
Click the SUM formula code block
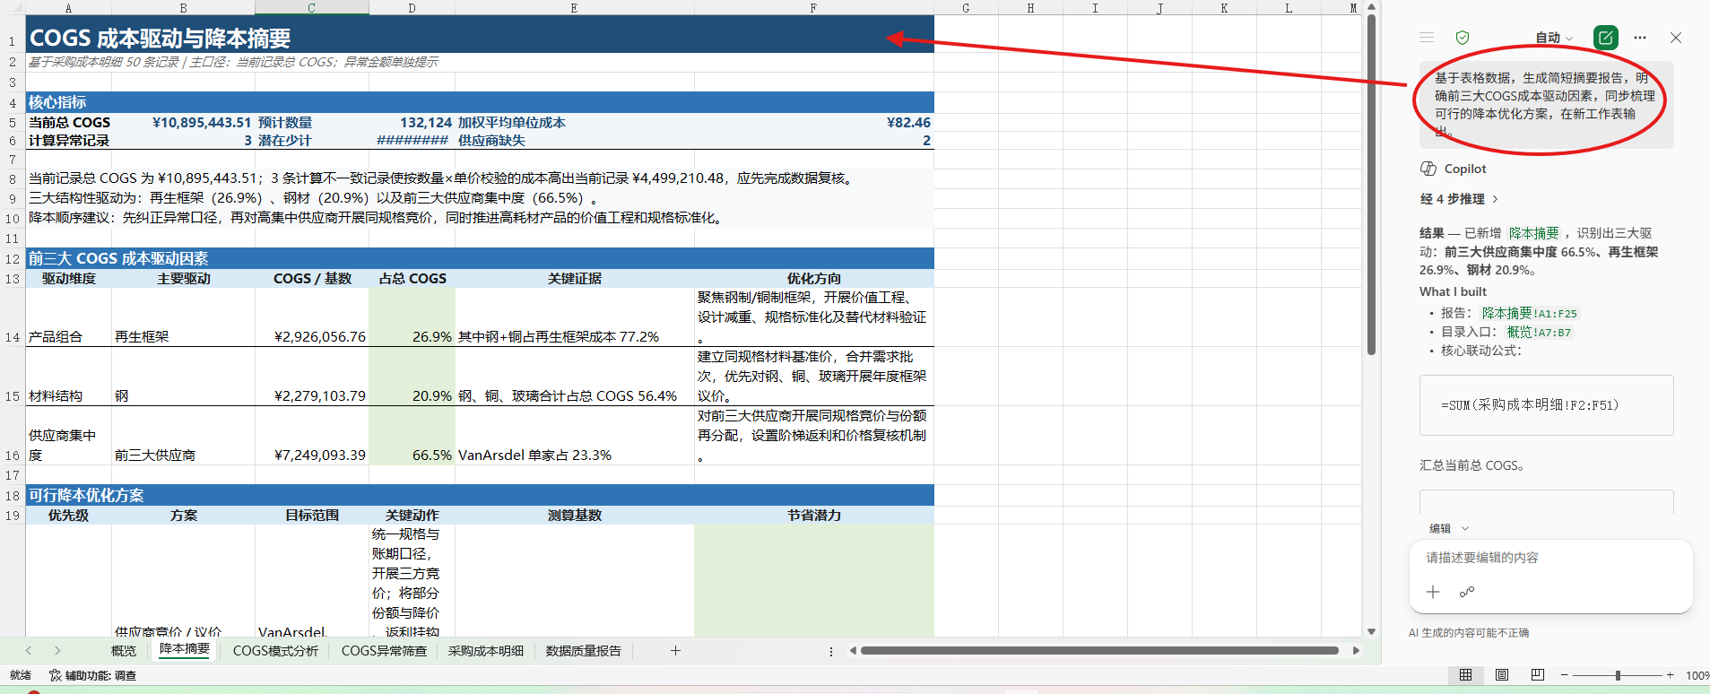click(1546, 405)
